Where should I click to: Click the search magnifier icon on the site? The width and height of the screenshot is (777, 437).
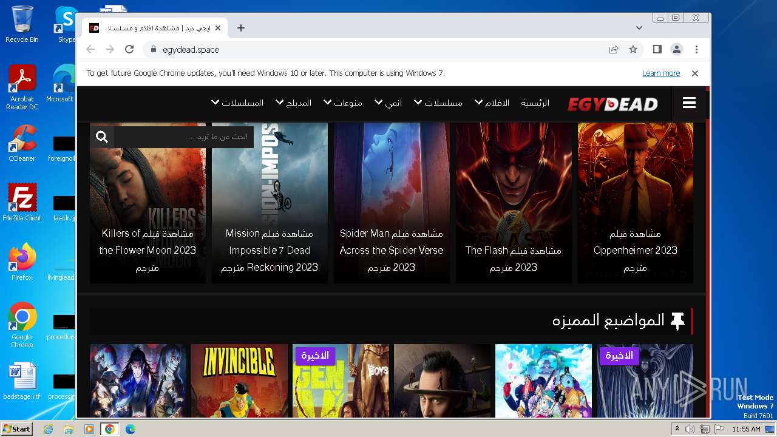tap(102, 137)
